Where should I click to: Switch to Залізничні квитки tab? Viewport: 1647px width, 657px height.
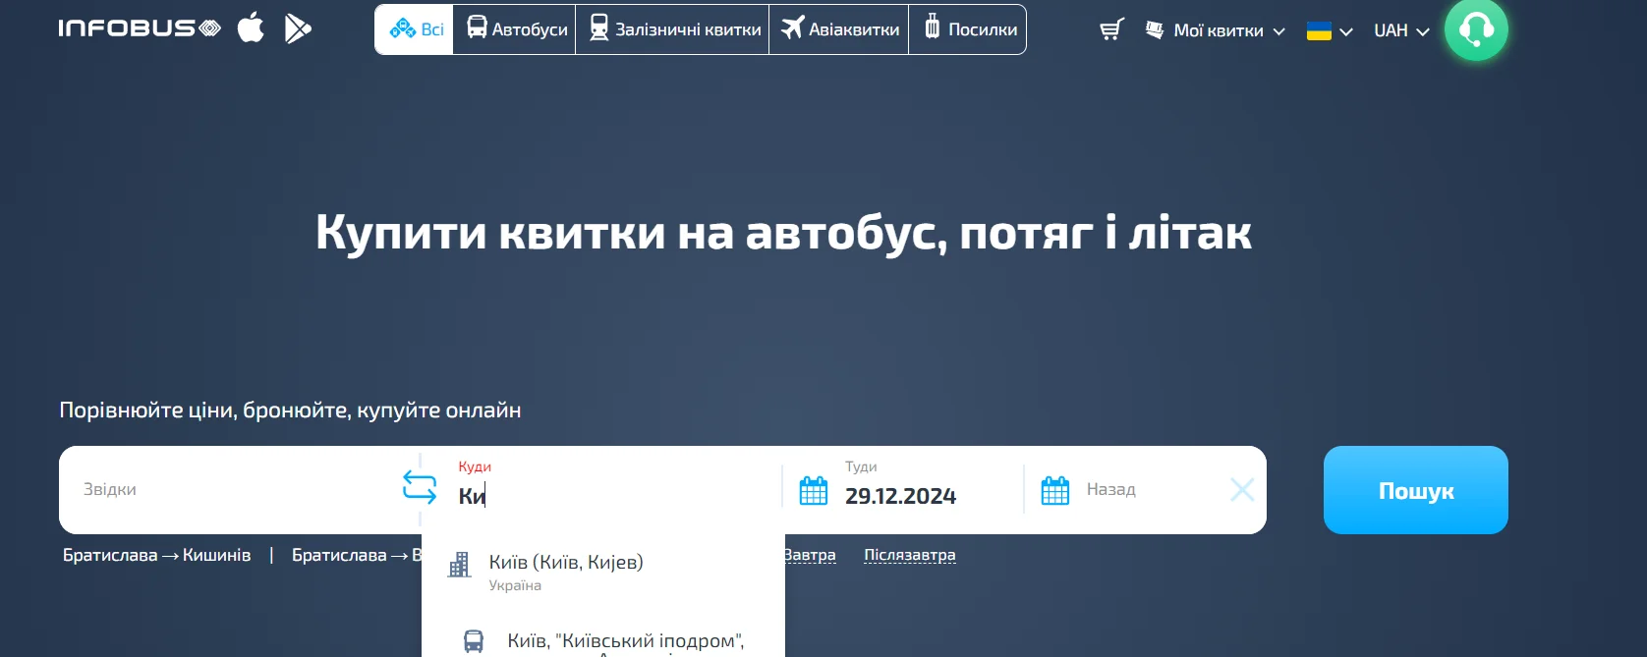[674, 29]
